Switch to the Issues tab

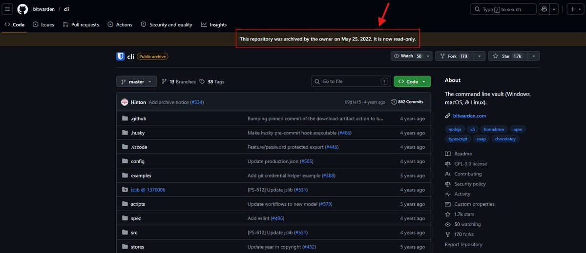pyautogui.click(x=43, y=24)
